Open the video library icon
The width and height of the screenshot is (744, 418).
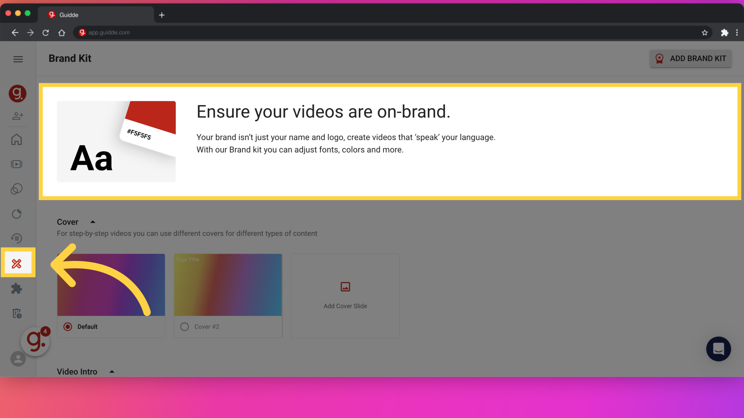pos(17,164)
